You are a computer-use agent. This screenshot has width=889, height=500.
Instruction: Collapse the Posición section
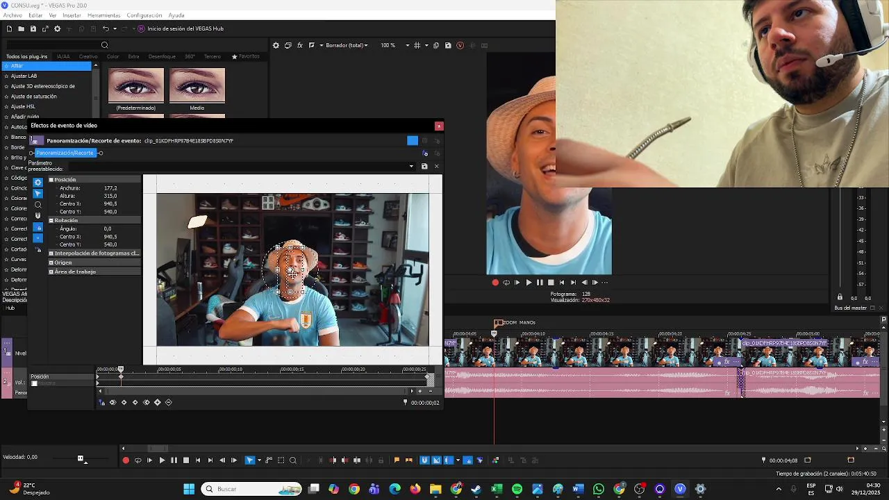point(51,180)
